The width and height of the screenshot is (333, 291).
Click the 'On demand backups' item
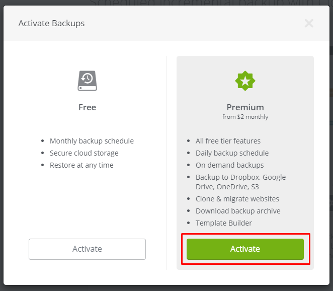click(229, 165)
